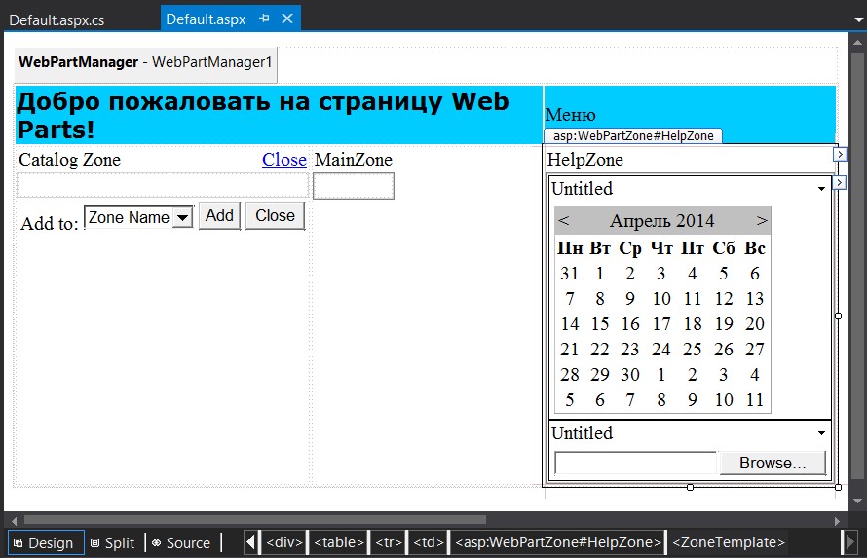867x558 pixels.
Task: Switch to Split view
Action: 113,543
